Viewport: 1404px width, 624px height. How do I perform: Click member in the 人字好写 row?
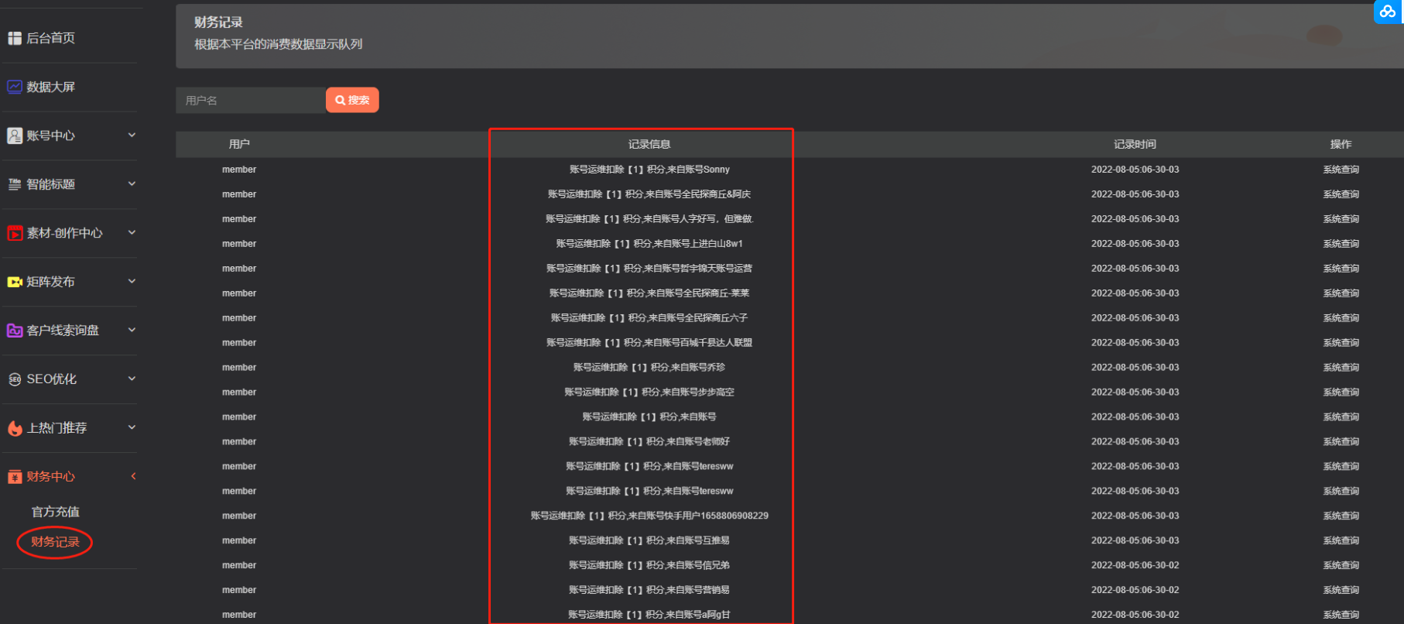[x=239, y=219]
